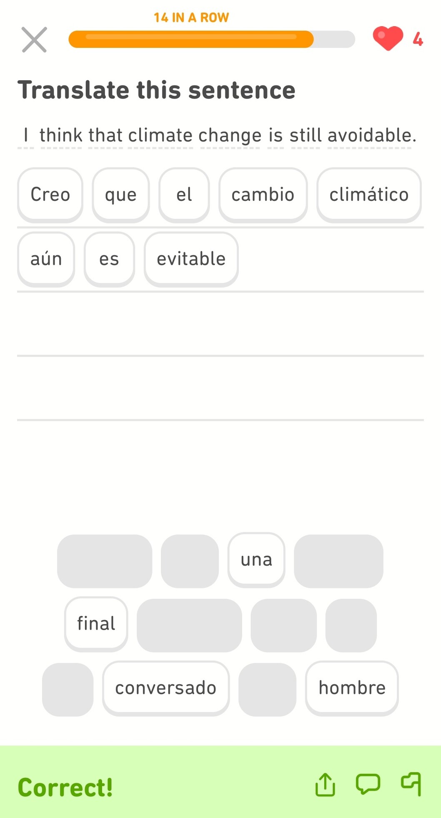Remove the 'Creo' word tile from answer

50,195
